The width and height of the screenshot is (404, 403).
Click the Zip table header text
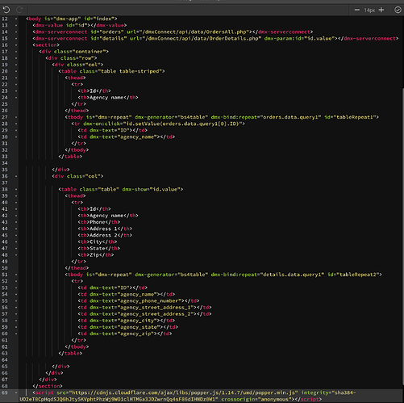[94, 255]
